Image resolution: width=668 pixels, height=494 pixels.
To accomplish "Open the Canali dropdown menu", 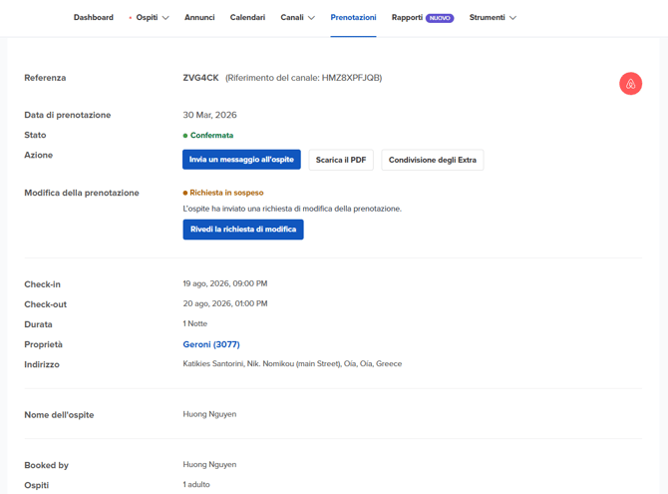I will (x=297, y=18).
